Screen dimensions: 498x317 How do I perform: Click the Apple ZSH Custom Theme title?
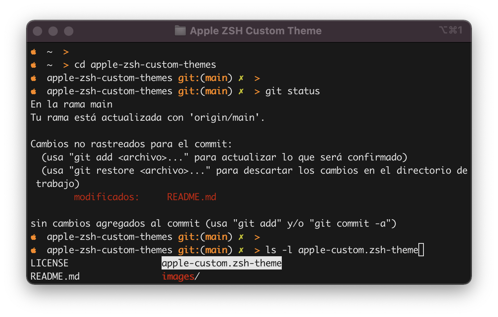click(x=256, y=31)
